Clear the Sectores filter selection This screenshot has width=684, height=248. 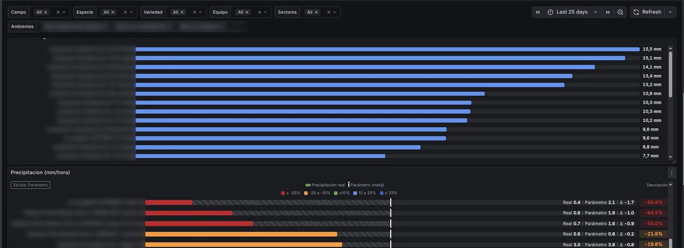(x=329, y=12)
